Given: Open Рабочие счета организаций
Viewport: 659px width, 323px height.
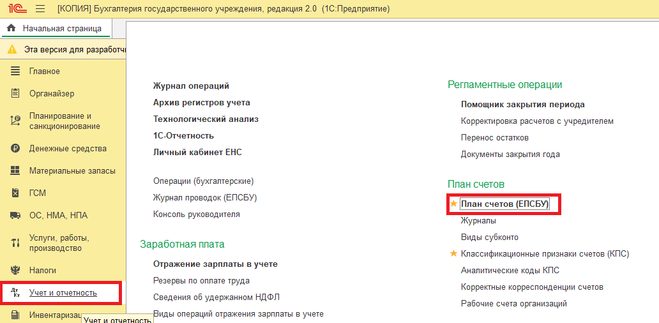Looking at the screenshot, I should pyautogui.click(x=514, y=303).
